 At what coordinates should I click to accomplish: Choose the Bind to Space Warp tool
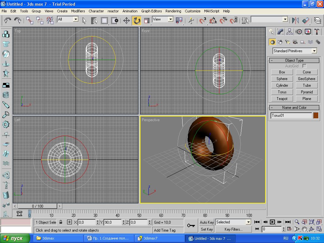(50, 20)
